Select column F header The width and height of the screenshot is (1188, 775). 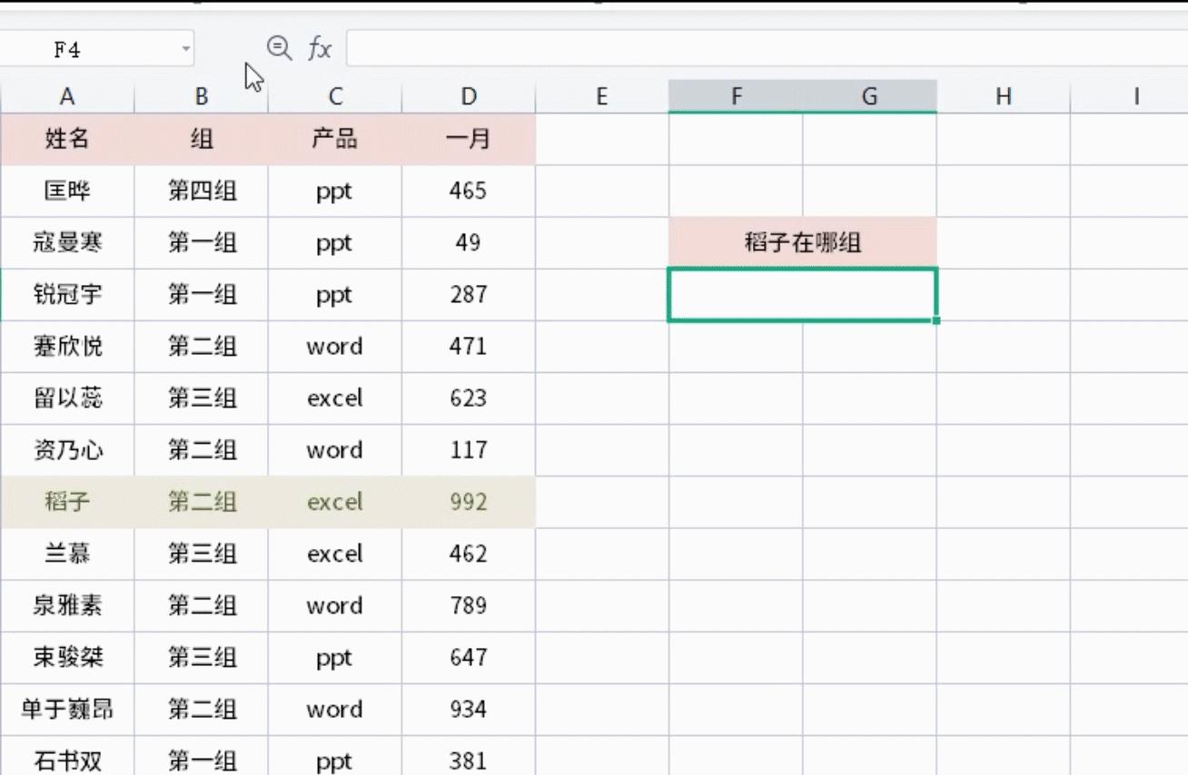click(736, 95)
